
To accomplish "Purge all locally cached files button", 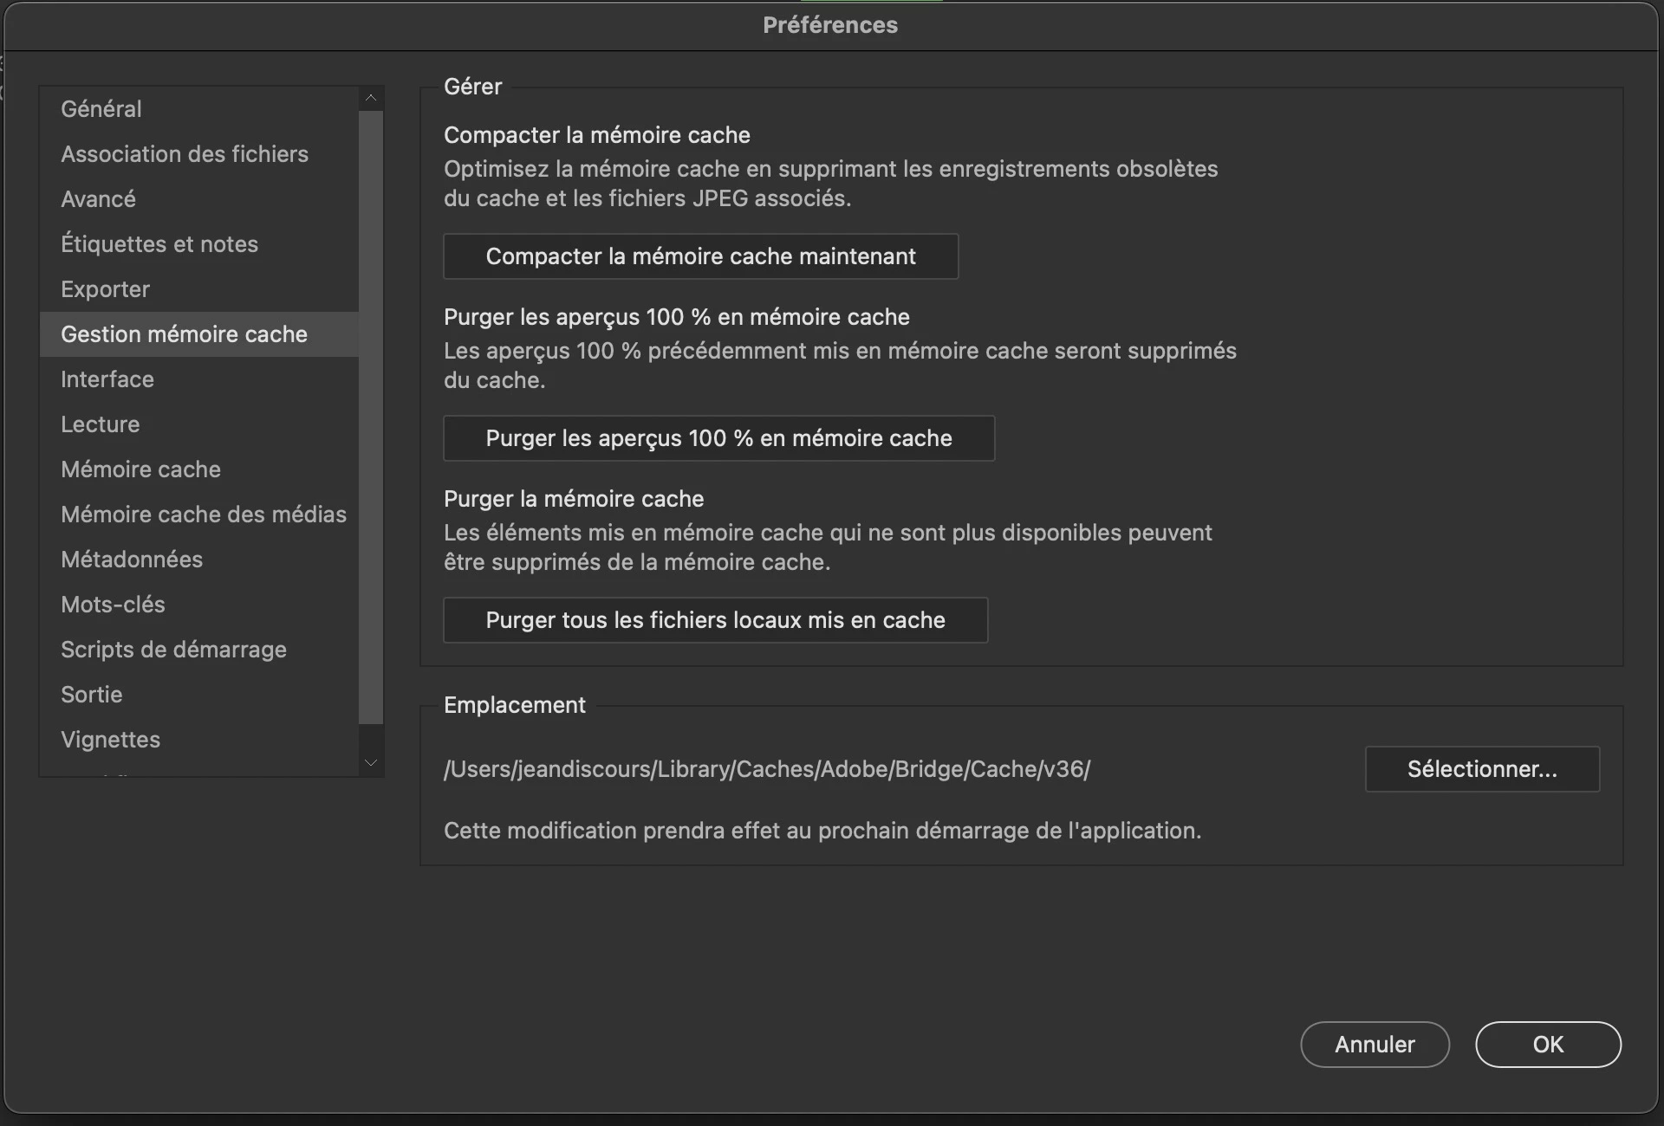I will click(x=715, y=620).
